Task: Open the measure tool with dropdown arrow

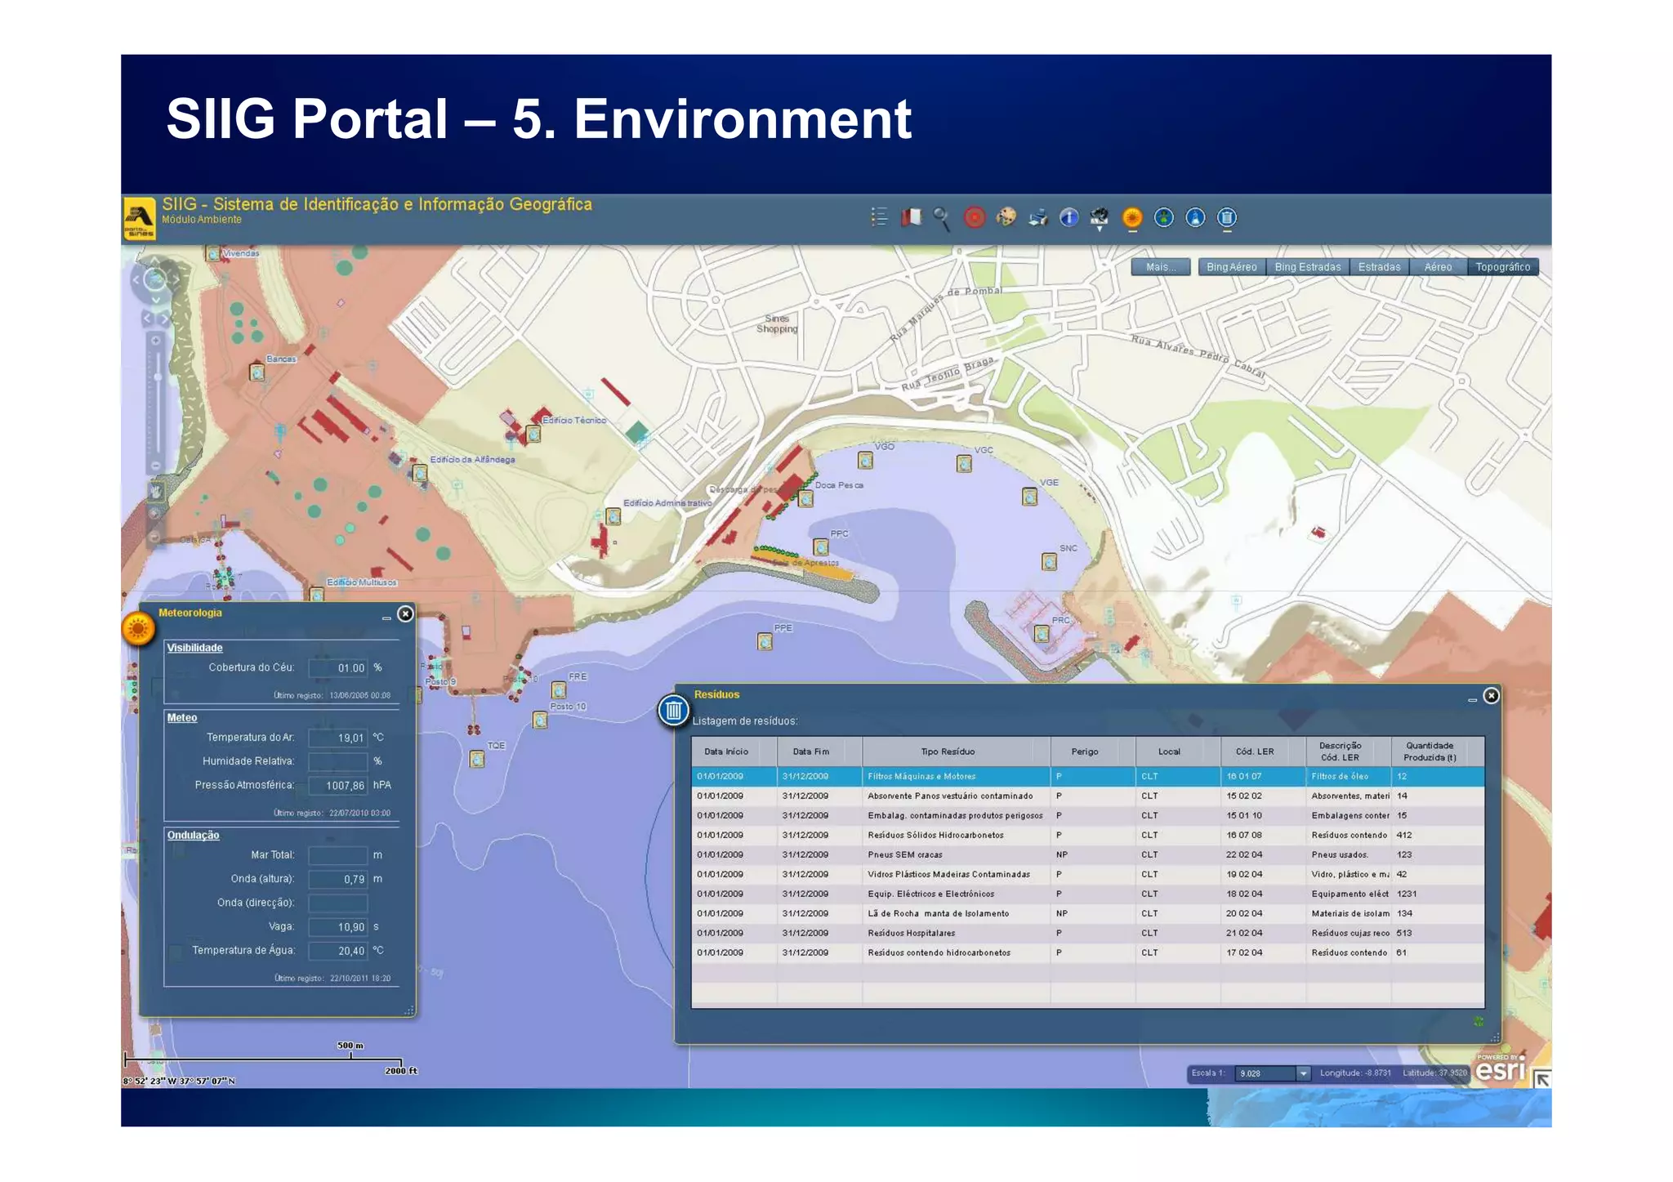Action: [1100, 219]
